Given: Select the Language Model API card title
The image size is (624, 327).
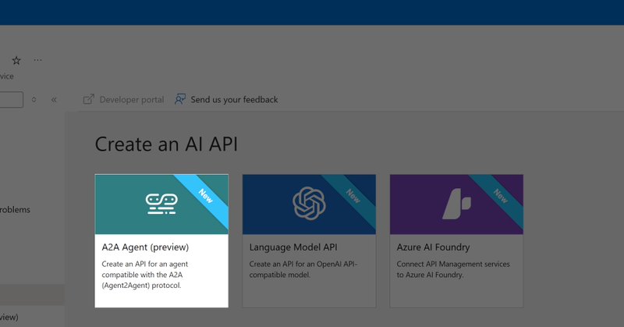Looking at the screenshot, I should 293,247.
